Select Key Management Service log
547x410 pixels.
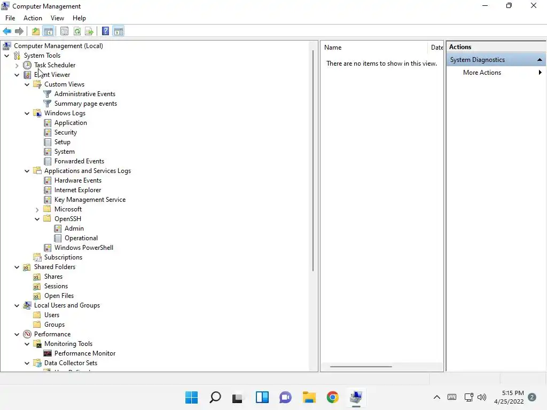pyautogui.click(x=90, y=200)
